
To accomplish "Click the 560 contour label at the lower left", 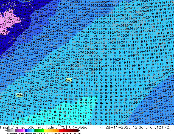I will (x=19, y=95).
